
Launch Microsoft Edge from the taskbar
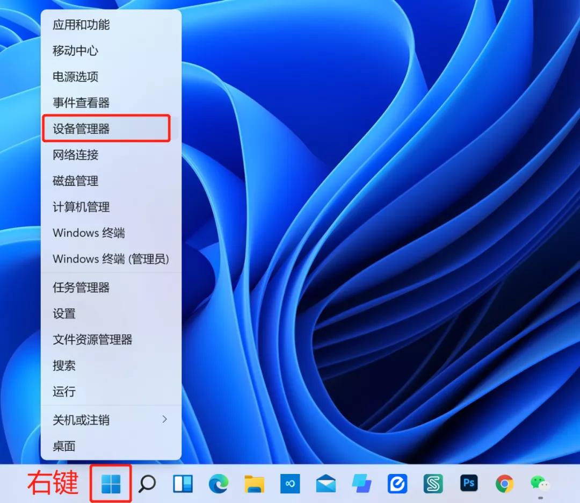tap(218, 484)
